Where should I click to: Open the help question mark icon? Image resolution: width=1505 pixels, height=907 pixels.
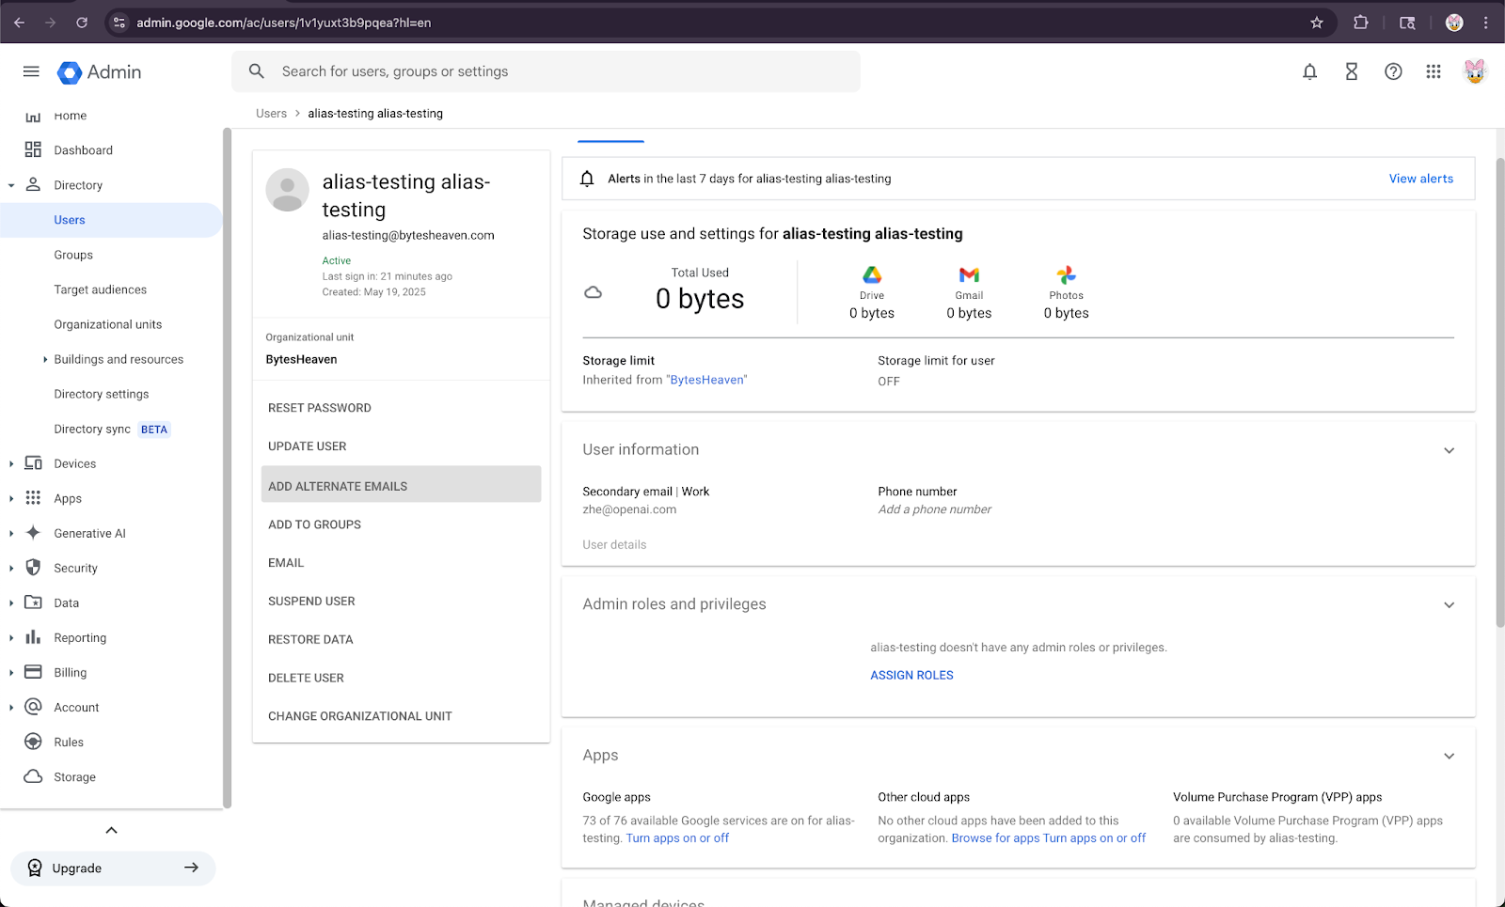pyautogui.click(x=1393, y=71)
